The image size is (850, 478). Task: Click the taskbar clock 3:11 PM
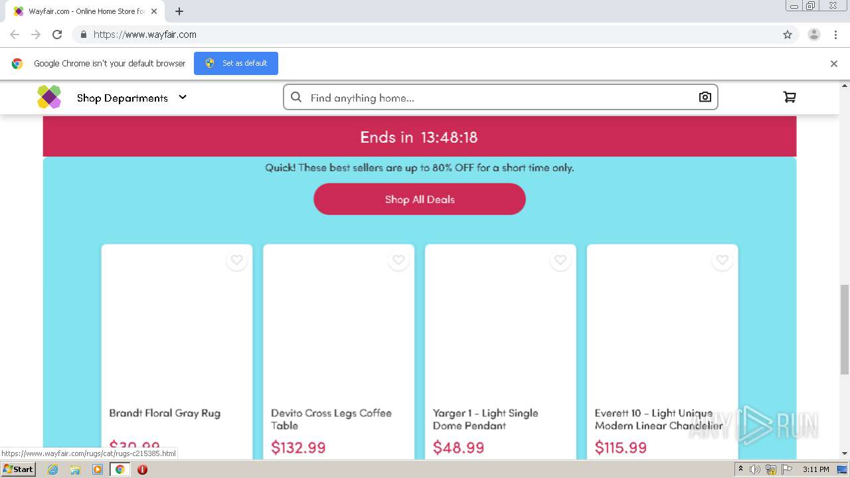815,469
